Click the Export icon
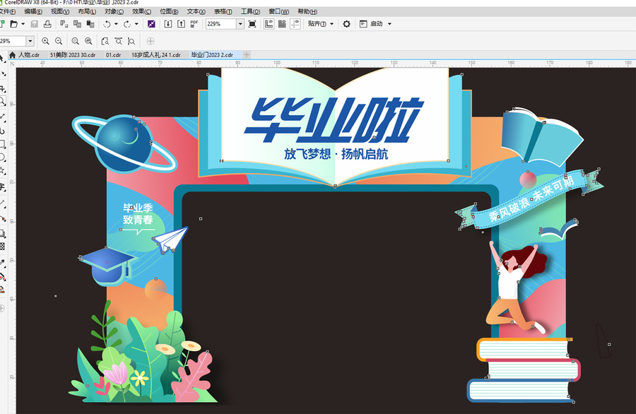The height and width of the screenshot is (414, 636). (x=182, y=24)
